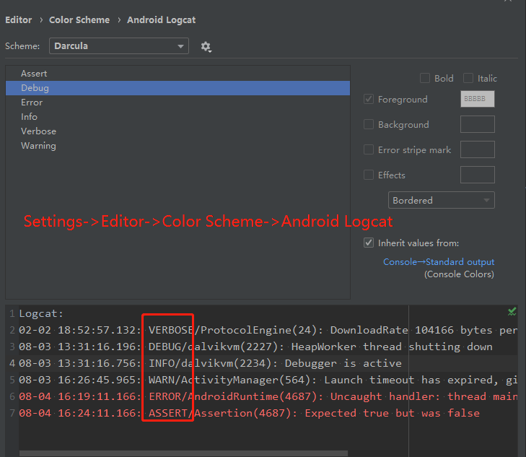Toggle the Bold checkbox

[425, 78]
